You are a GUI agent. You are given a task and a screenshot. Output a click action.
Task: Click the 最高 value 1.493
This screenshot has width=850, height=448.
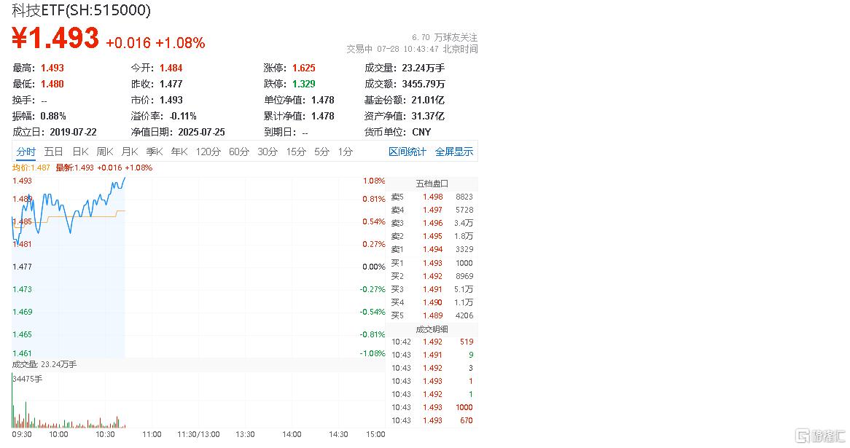point(52,68)
